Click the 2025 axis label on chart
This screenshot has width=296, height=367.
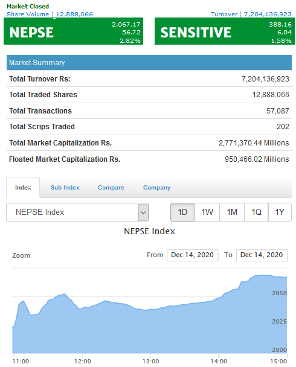(x=279, y=321)
